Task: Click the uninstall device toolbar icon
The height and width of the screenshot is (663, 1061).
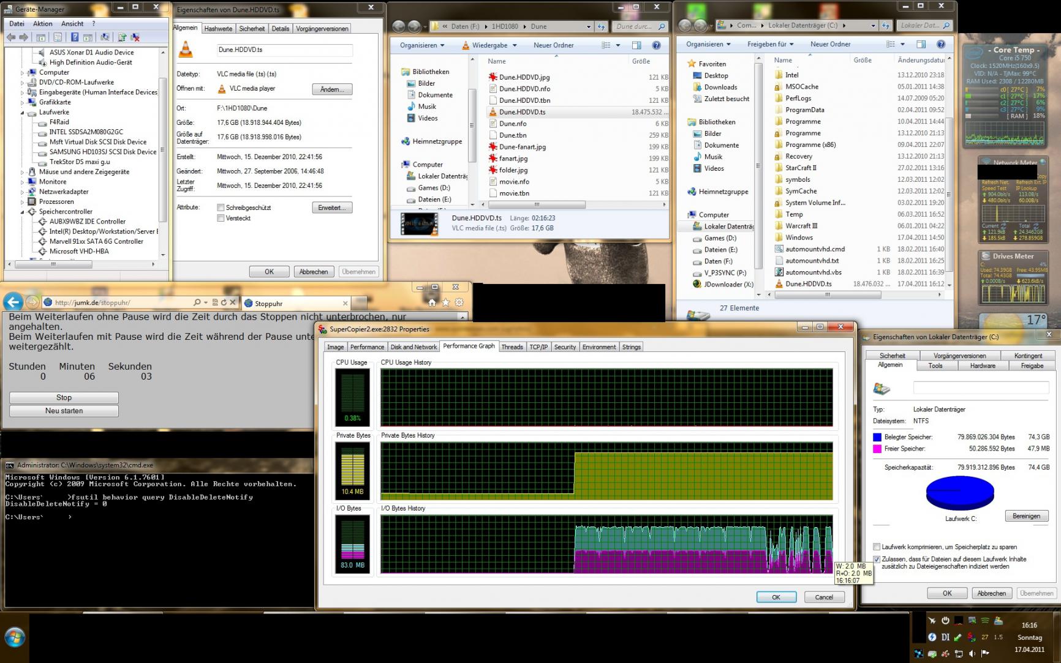Action: click(135, 37)
